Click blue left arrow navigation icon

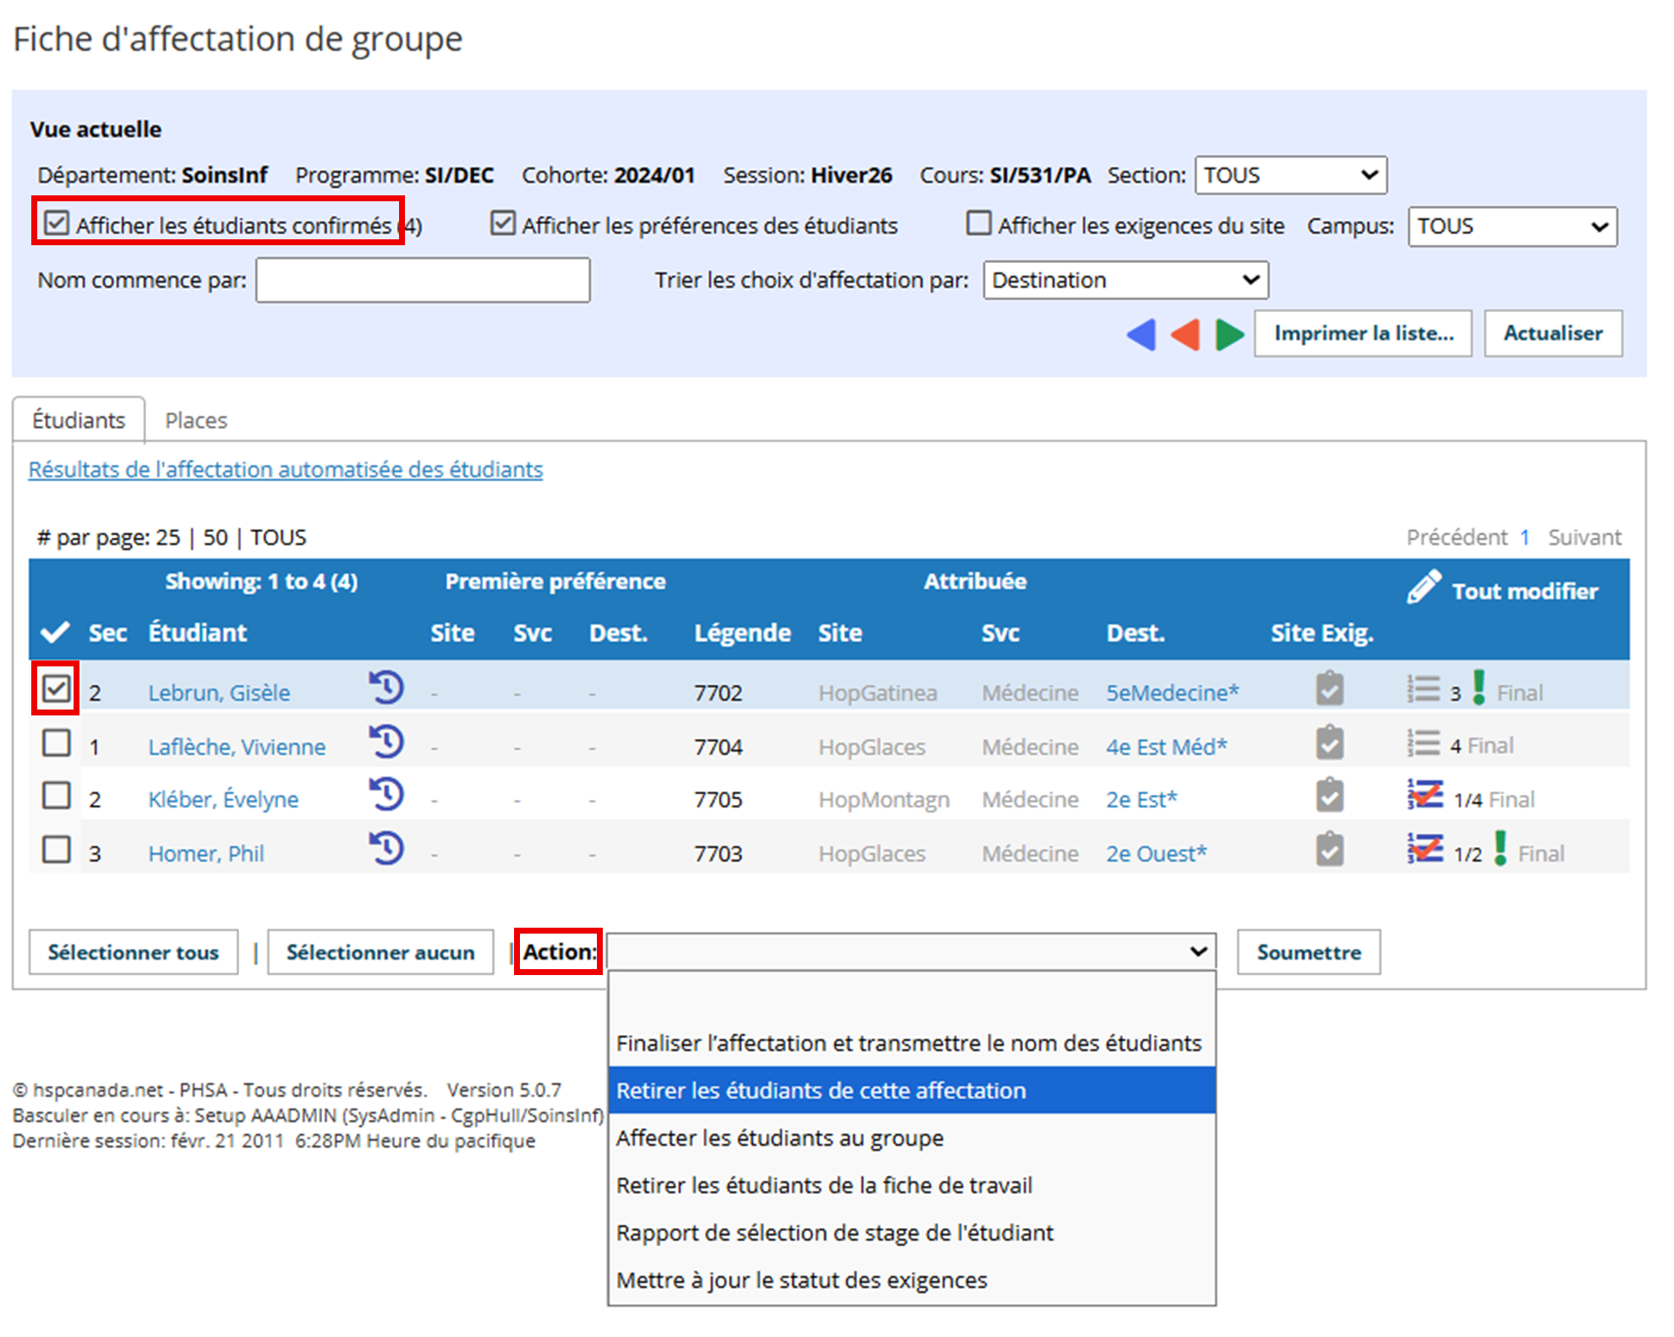[x=1141, y=334]
